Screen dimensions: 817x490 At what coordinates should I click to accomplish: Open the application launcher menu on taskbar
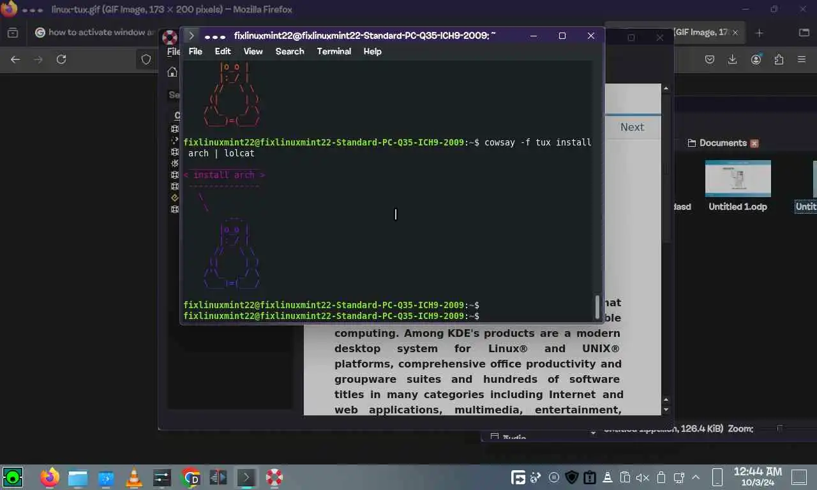click(13, 477)
